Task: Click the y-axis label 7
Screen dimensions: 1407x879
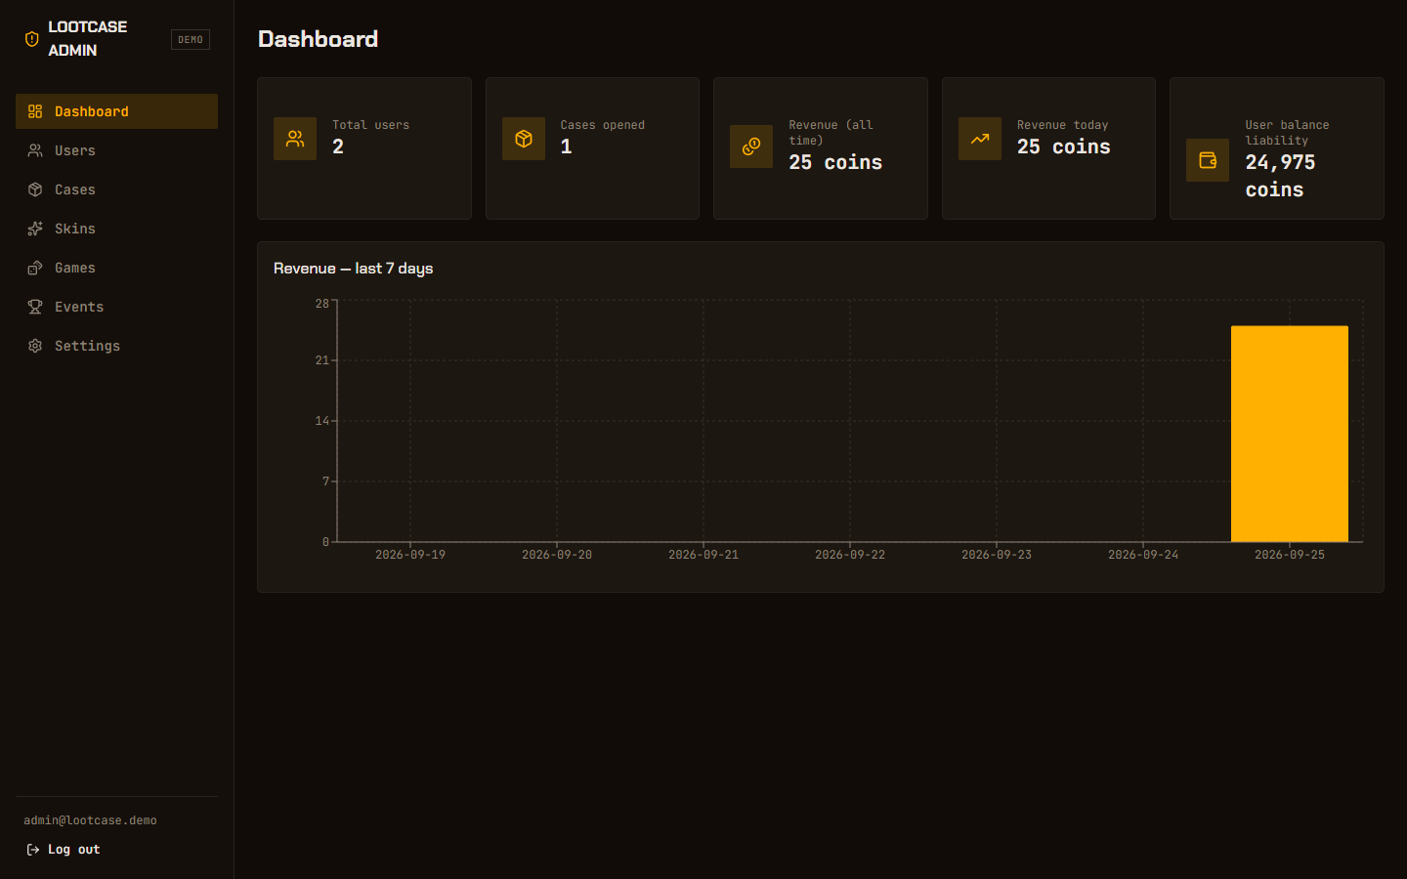Action: click(x=325, y=481)
